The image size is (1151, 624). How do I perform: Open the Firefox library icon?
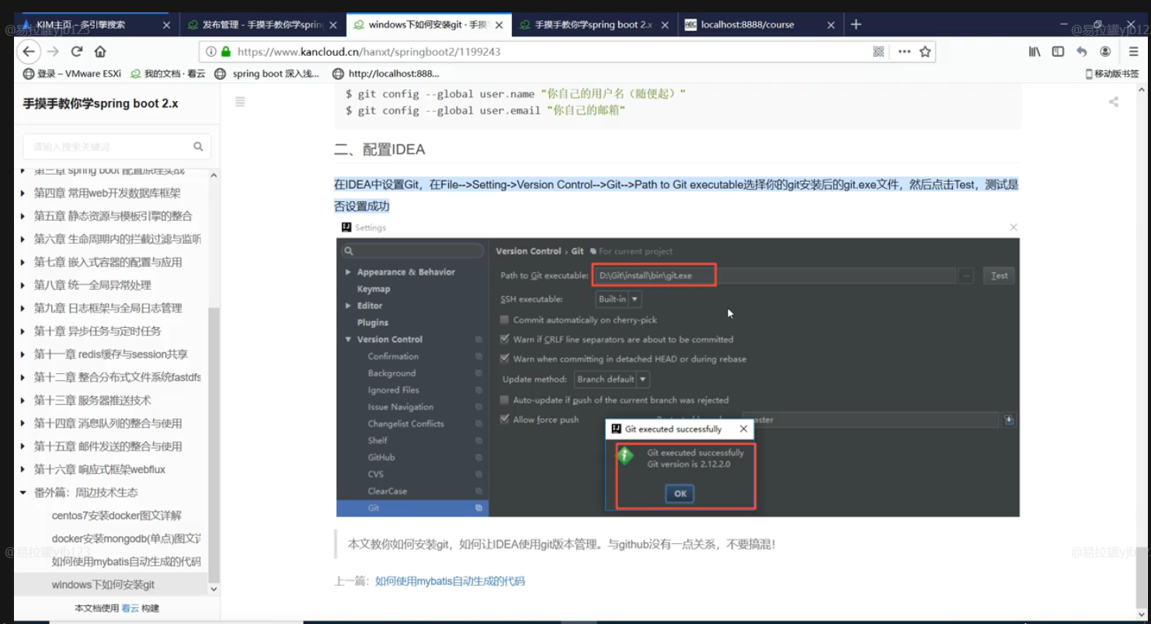coord(1035,52)
